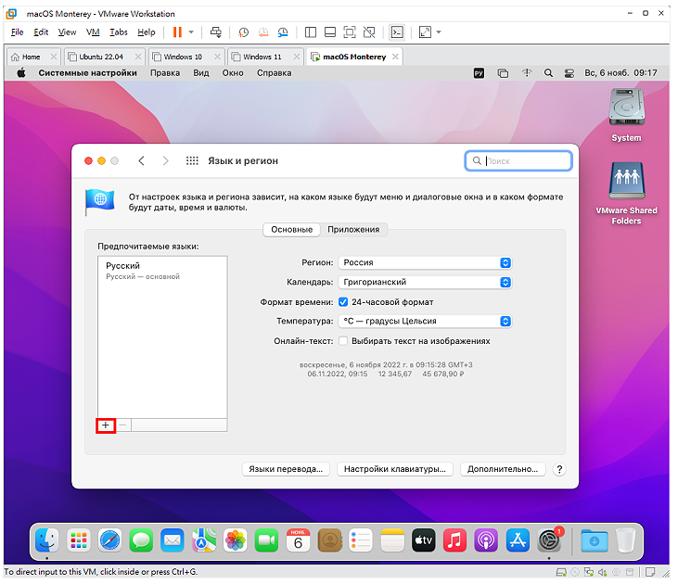Show all preferences grid icon

[x=192, y=160]
